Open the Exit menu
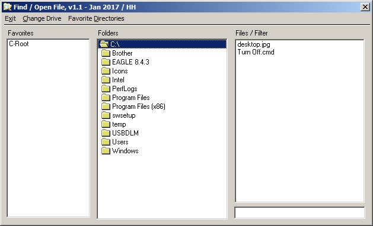 (x=10, y=18)
